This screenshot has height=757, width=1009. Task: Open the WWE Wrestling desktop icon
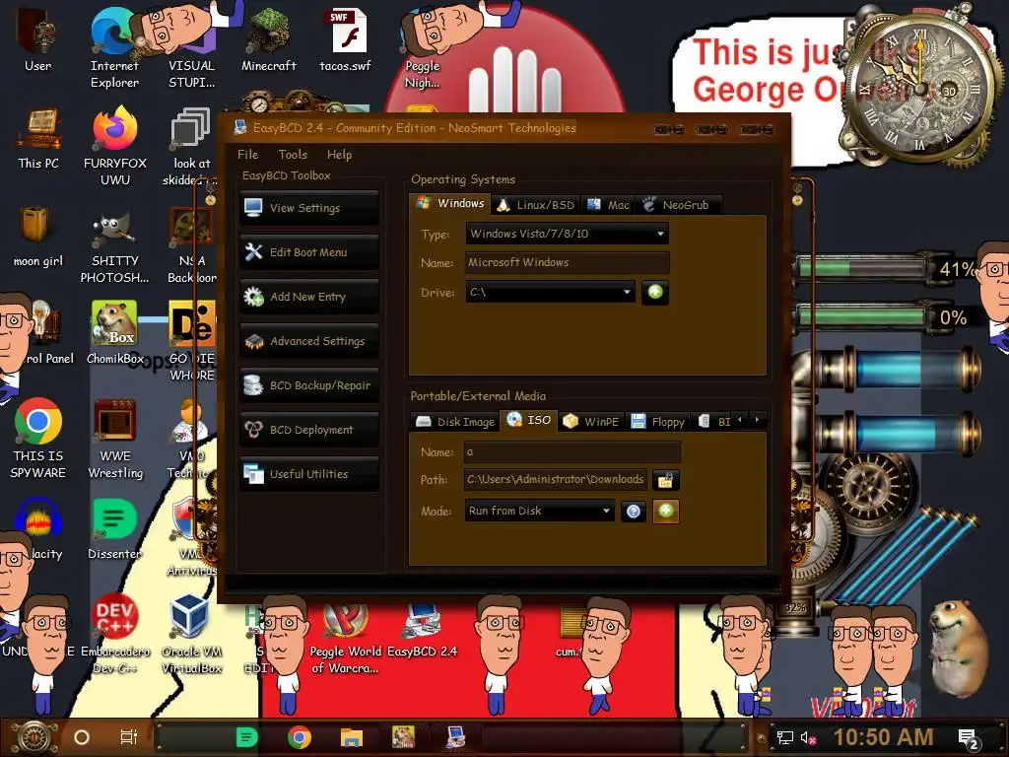pyautogui.click(x=114, y=438)
